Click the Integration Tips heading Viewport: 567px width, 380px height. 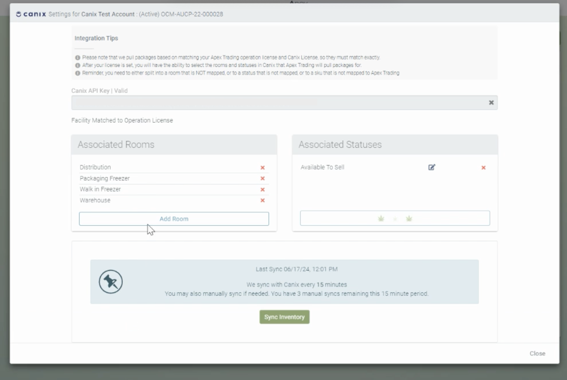pyautogui.click(x=96, y=38)
